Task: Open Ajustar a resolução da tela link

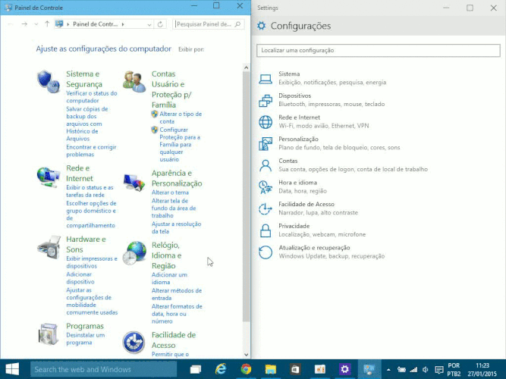Action: click(176, 227)
